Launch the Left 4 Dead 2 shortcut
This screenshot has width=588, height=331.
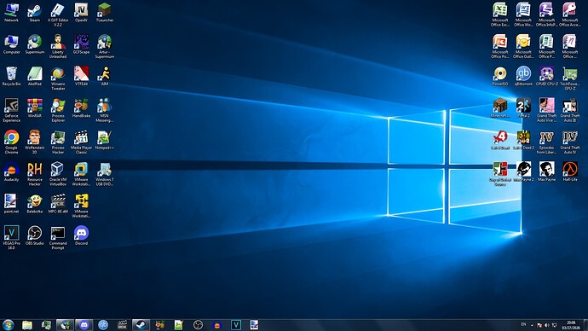[523, 141]
